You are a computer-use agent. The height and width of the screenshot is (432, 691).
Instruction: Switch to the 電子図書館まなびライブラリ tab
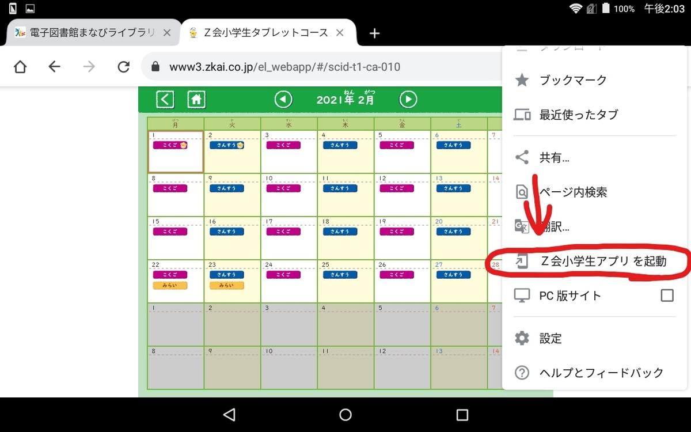point(93,33)
